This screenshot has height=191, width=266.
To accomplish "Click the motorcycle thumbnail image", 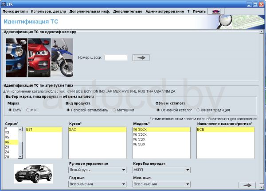I will pyautogui.click(x=62, y=57).
